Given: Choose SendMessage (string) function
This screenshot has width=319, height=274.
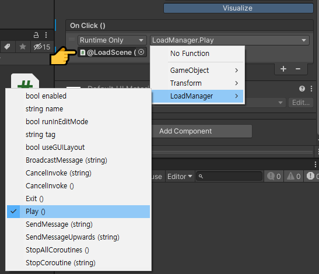Looking at the screenshot, I should point(78,224).
